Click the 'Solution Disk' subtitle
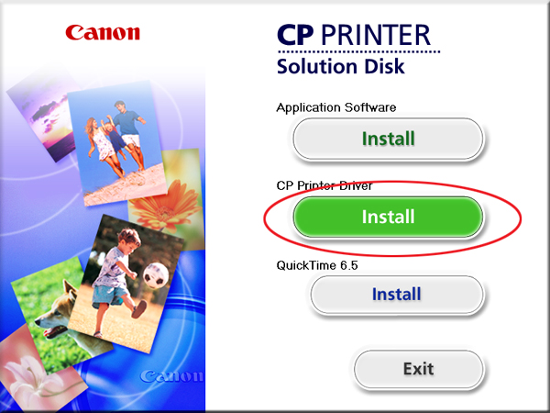The width and height of the screenshot is (550, 413). [x=340, y=66]
